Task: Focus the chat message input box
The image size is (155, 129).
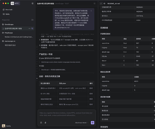Action: click(x=67, y=115)
